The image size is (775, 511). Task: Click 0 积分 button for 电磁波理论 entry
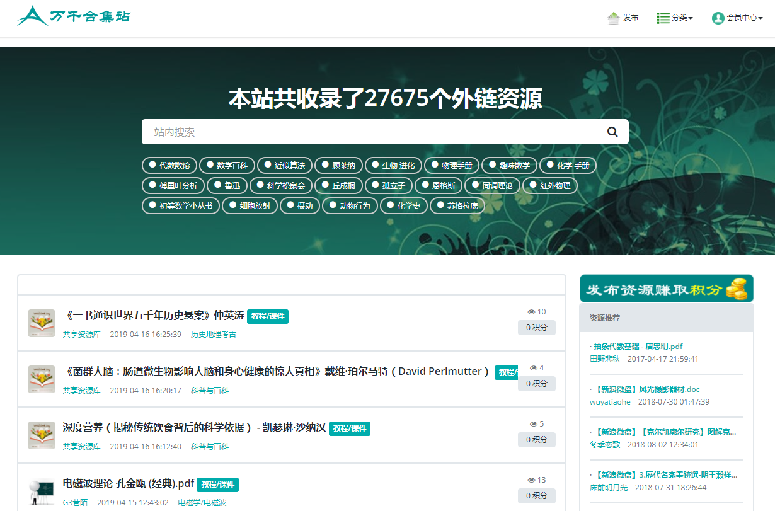pos(536,496)
